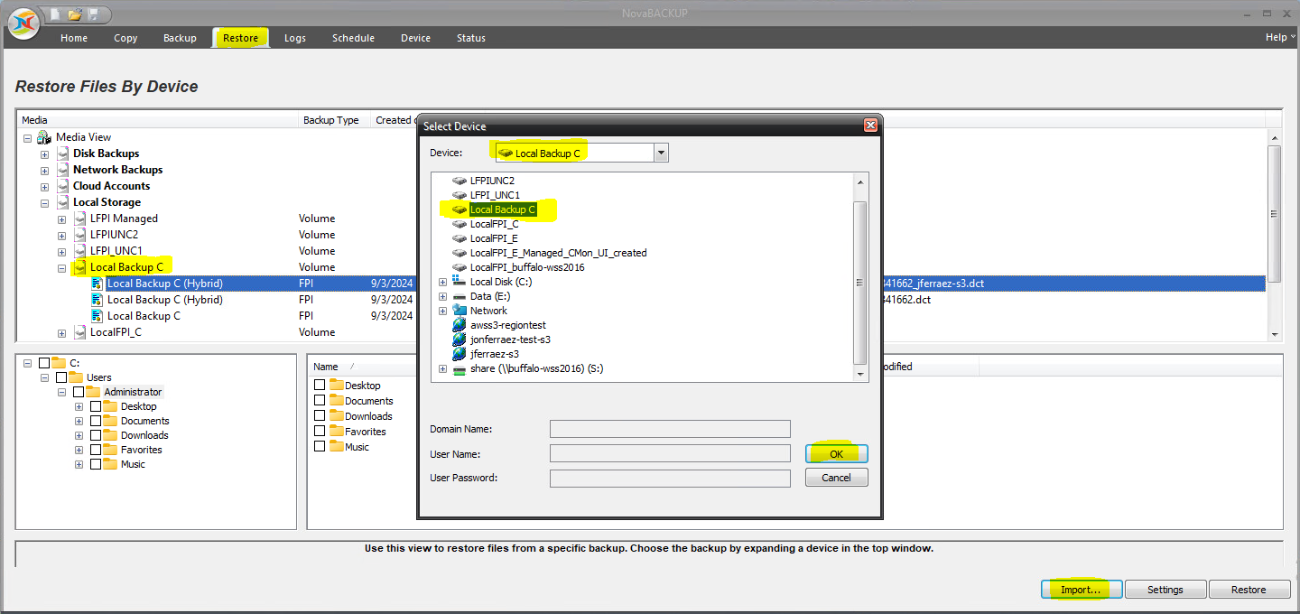Click the Import... button
The height and width of the screenshot is (614, 1300).
coord(1081,590)
